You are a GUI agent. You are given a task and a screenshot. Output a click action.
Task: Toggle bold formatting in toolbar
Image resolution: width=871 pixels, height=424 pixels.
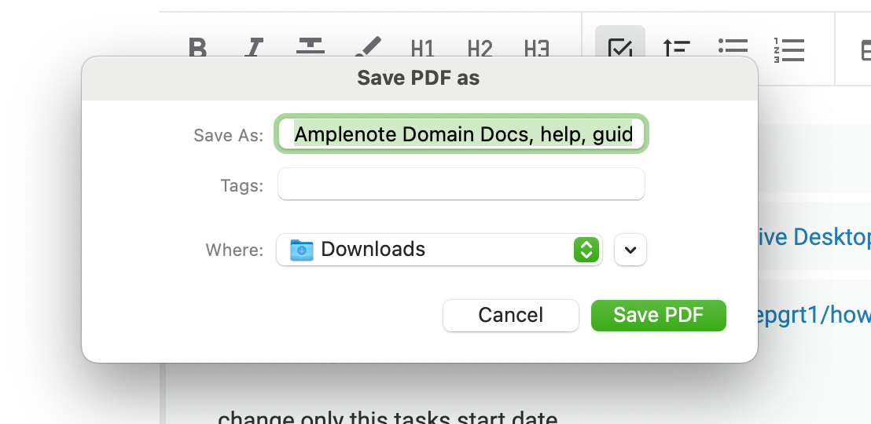[x=197, y=48]
